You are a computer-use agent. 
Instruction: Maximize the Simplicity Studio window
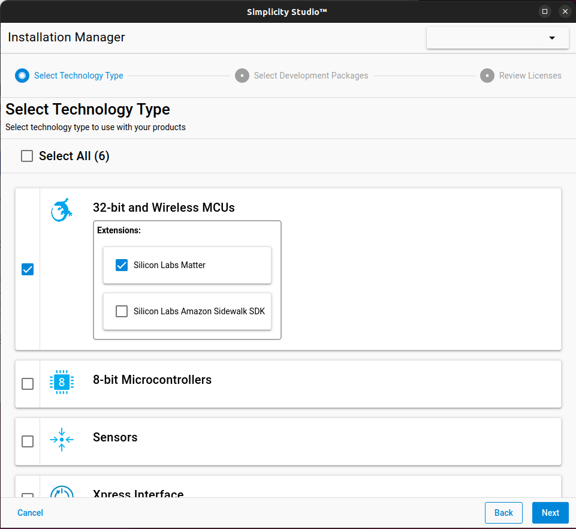(545, 11)
